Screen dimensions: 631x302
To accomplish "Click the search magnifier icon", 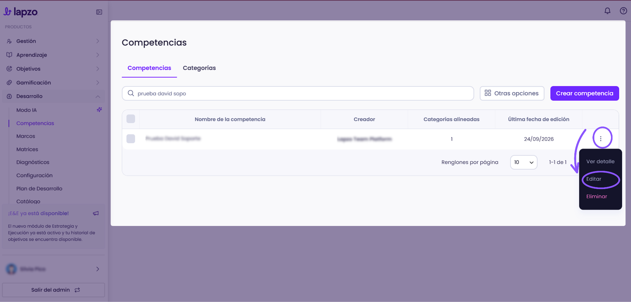I will [131, 93].
